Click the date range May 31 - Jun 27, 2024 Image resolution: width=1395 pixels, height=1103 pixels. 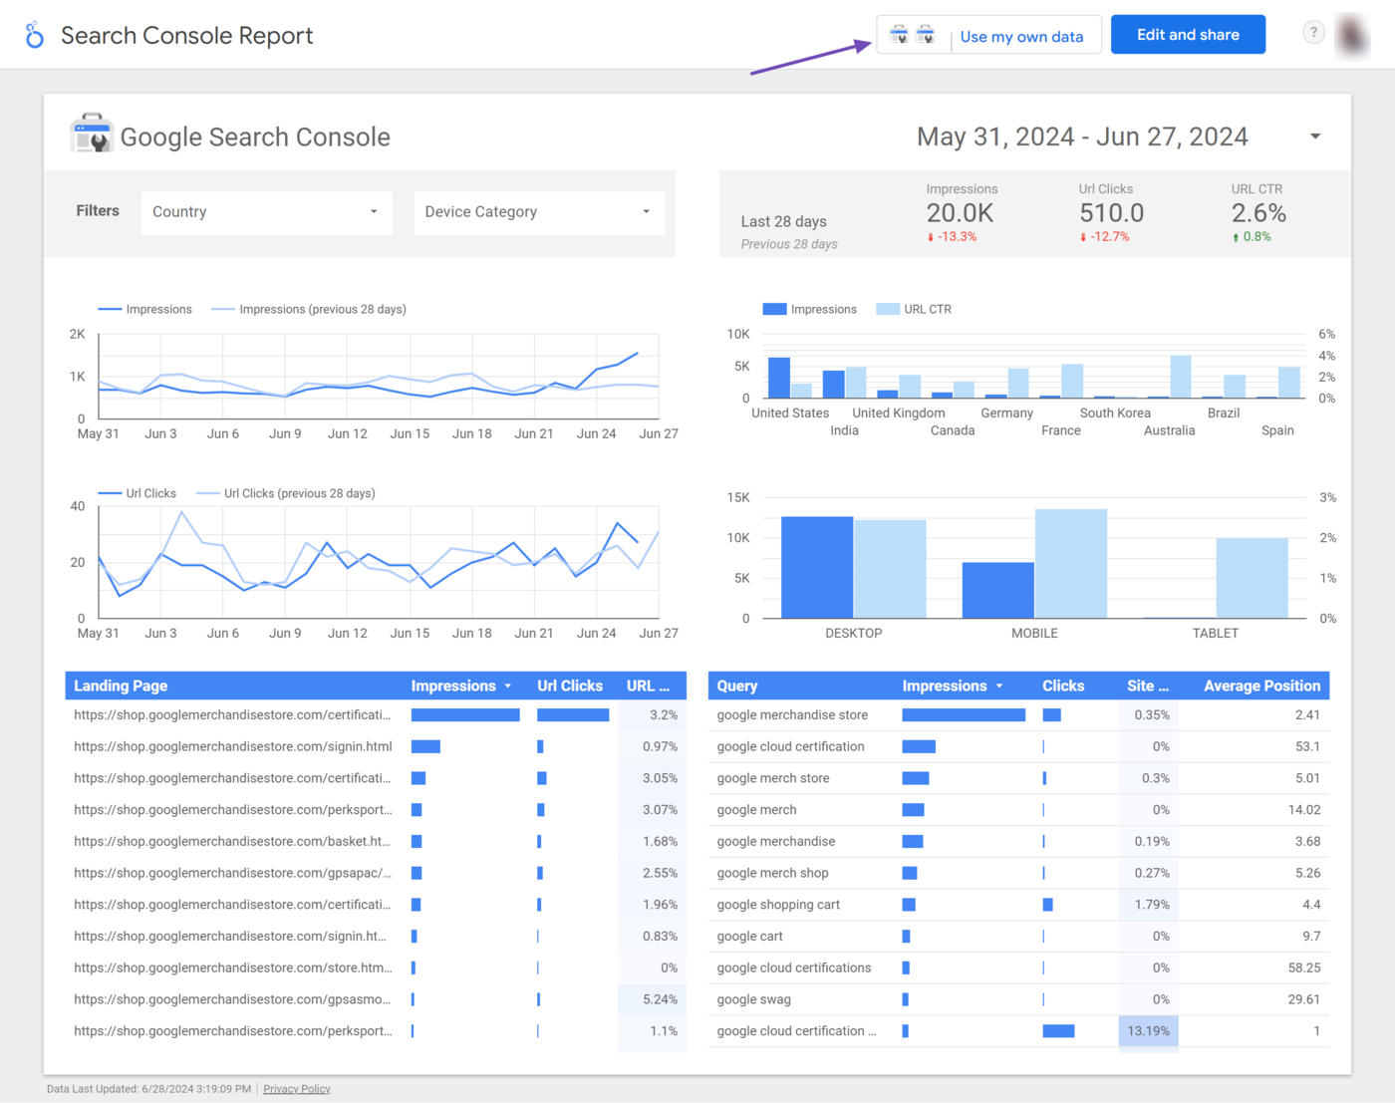(1082, 137)
